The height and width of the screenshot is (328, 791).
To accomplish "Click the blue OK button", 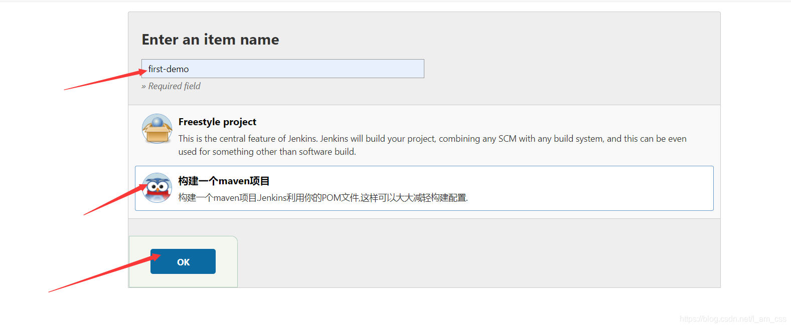I will tap(183, 261).
